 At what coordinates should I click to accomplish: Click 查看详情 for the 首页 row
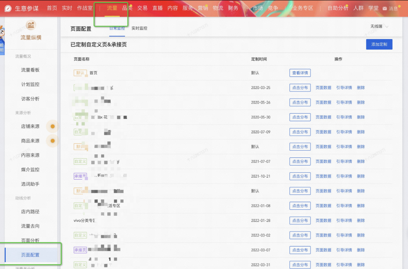pyautogui.click(x=300, y=73)
